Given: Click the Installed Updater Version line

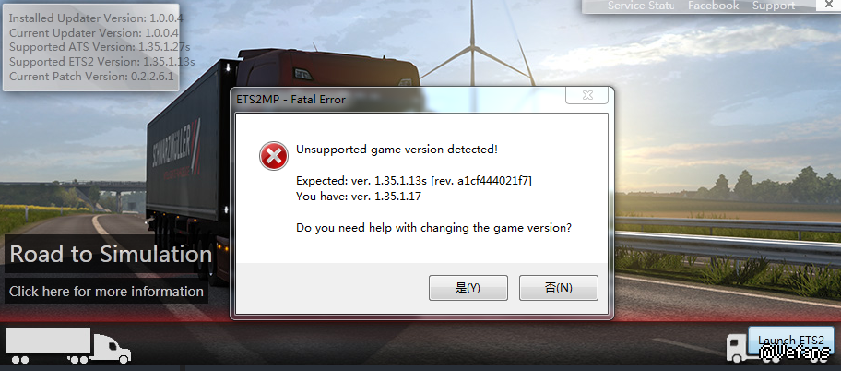Looking at the screenshot, I should pos(96,18).
